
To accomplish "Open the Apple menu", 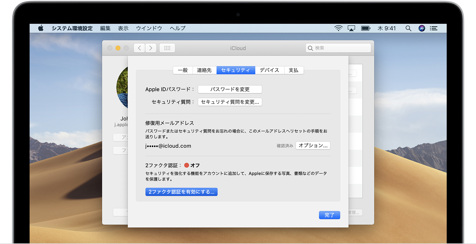I will click(x=41, y=28).
